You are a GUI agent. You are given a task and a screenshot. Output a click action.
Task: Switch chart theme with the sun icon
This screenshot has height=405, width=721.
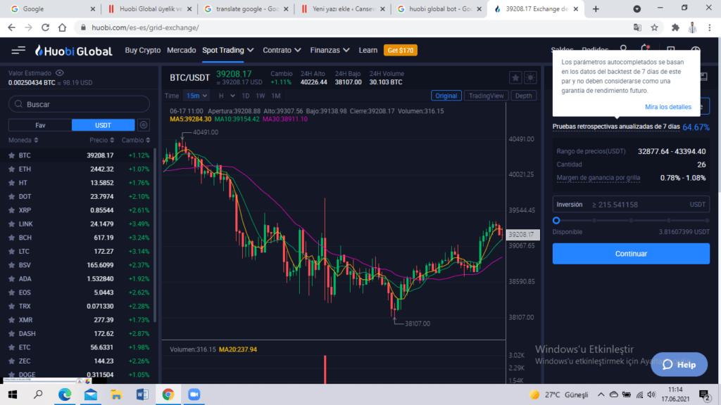(x=530, y=77)
